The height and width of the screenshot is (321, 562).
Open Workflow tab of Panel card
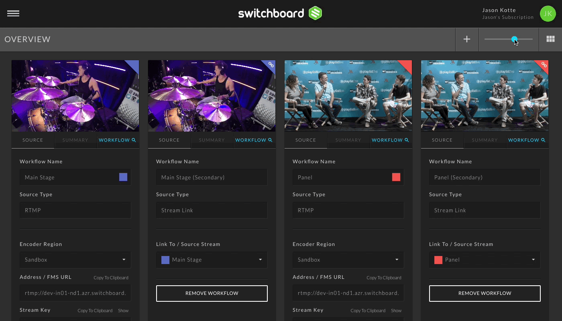[391, 140]
